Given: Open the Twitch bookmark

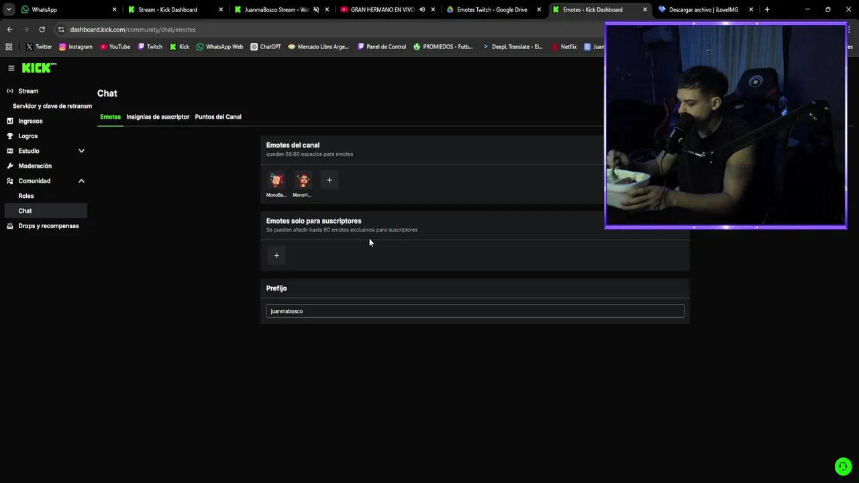Looking at the screenshot, I should [x=150, y=47].
